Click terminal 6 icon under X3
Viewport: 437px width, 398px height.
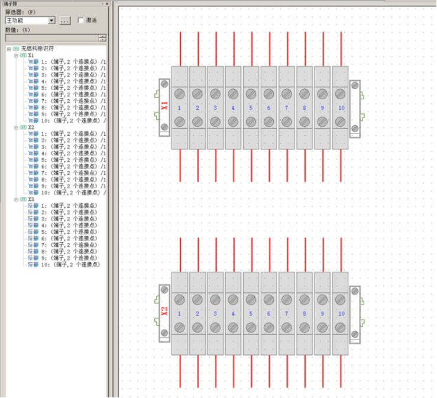point(34,239)
